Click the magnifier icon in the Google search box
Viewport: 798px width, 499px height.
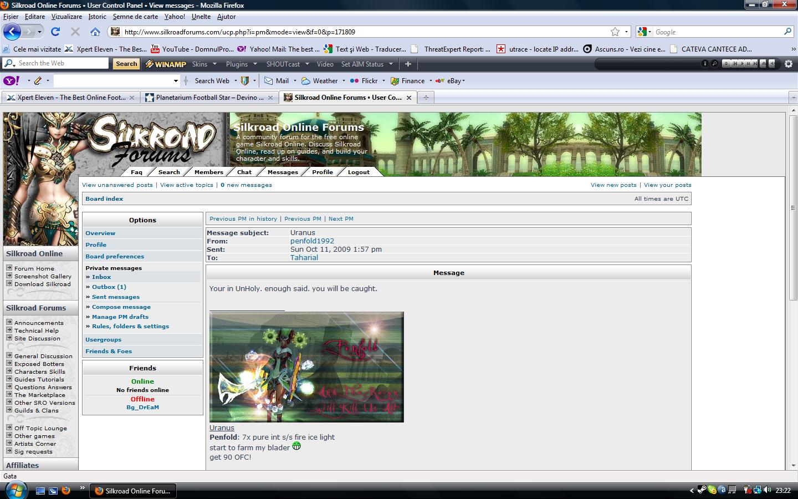pyautogui.click(x=787, y=32)
